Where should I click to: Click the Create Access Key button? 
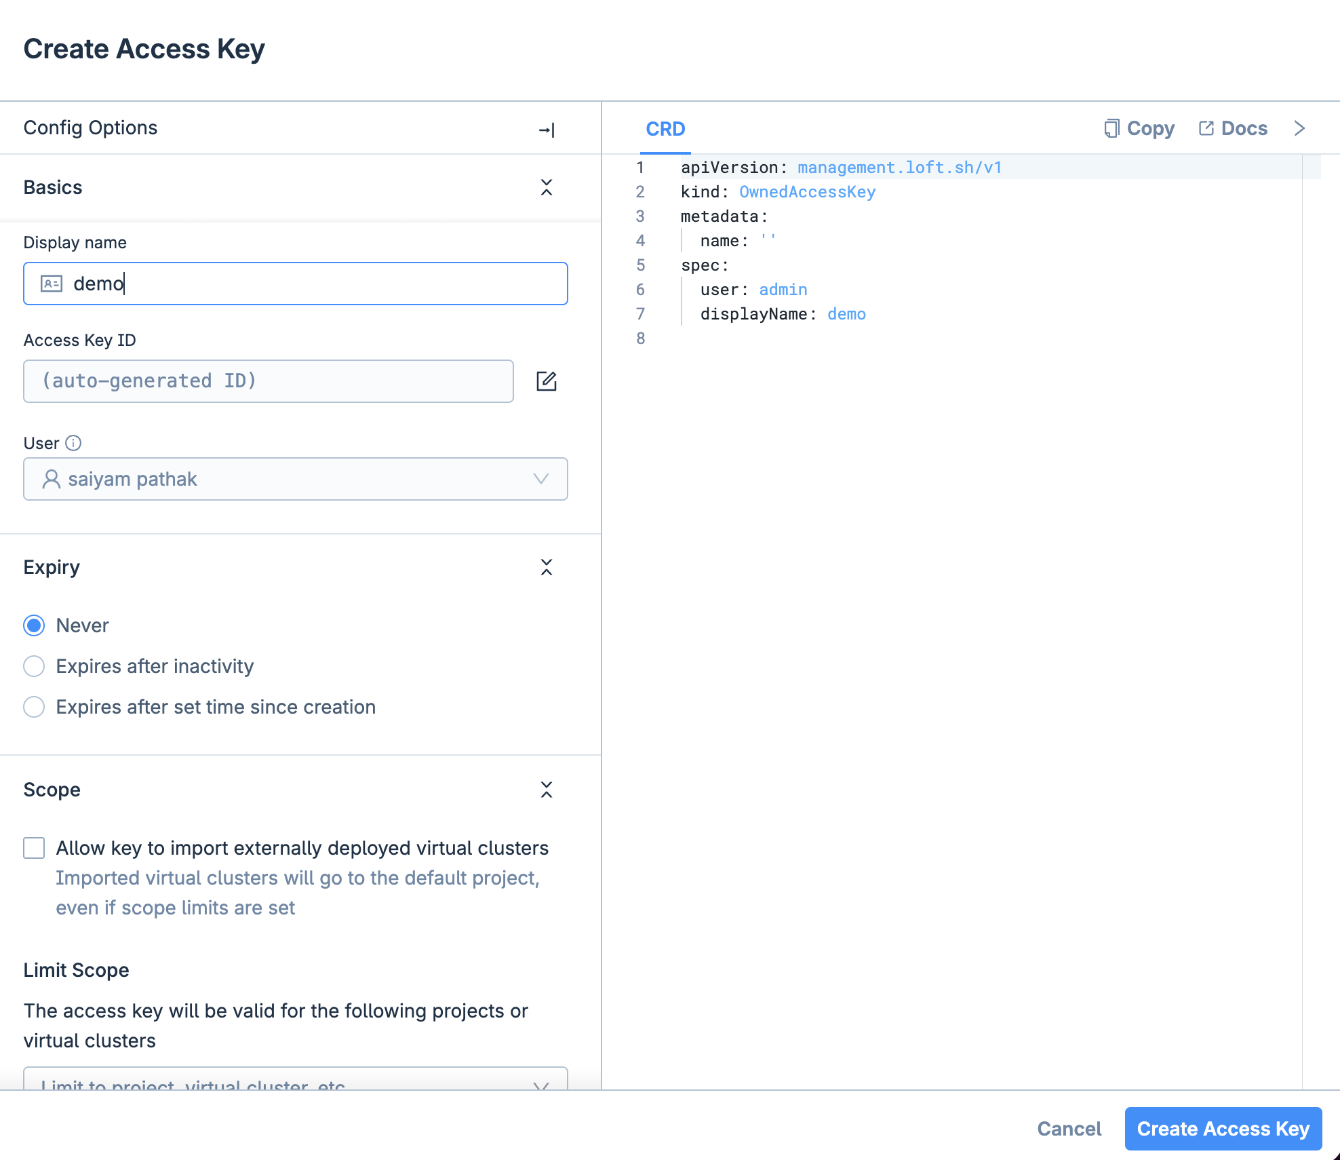1223,1129
